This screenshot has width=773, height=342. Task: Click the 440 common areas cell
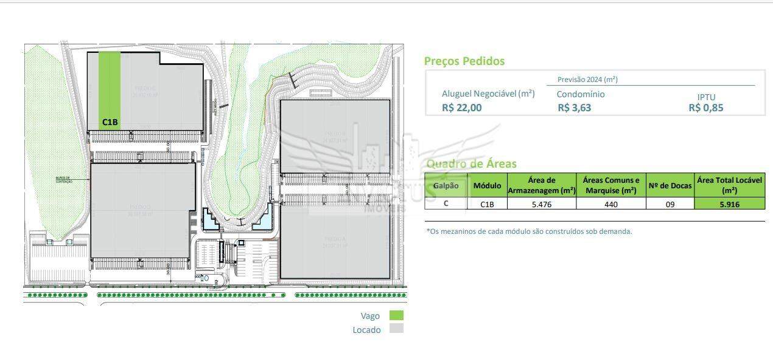611,204
